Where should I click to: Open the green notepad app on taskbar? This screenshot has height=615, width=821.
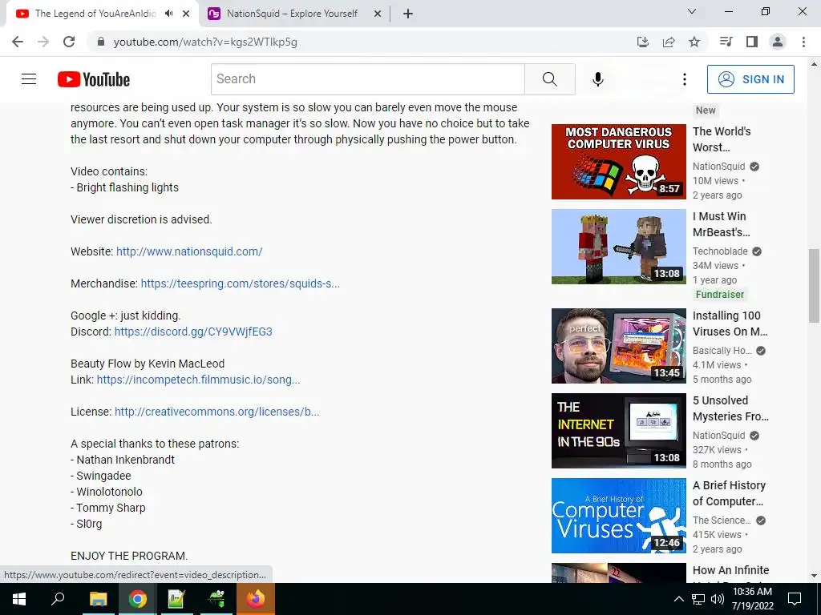point(176,599)
